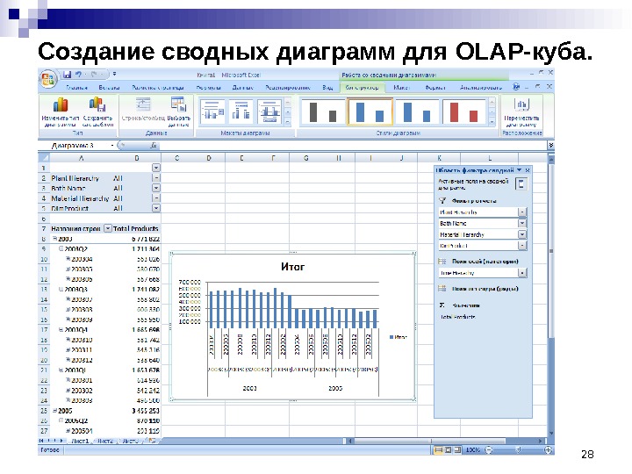Open the Вставка ribbon tab
Viewport: 632px width, 474px height.
click(109, 87)
